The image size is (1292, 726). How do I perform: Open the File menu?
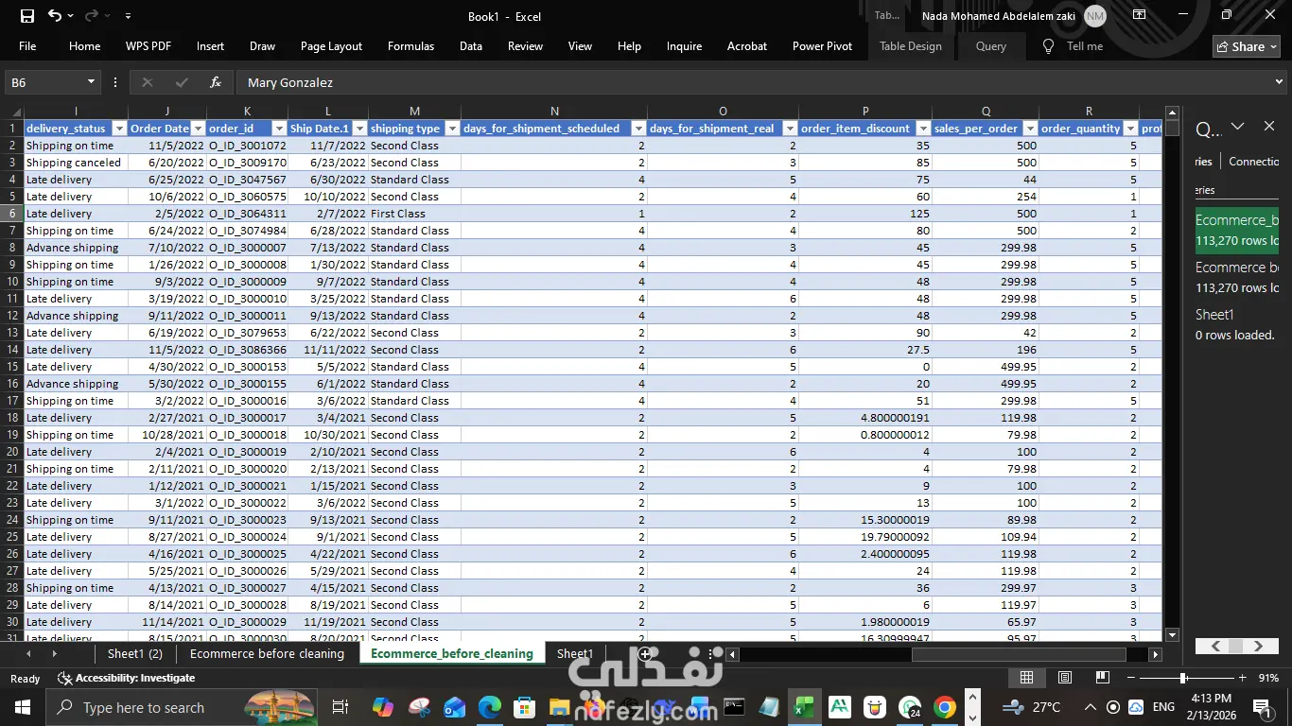pyautogui.click(x=27, y=46)
